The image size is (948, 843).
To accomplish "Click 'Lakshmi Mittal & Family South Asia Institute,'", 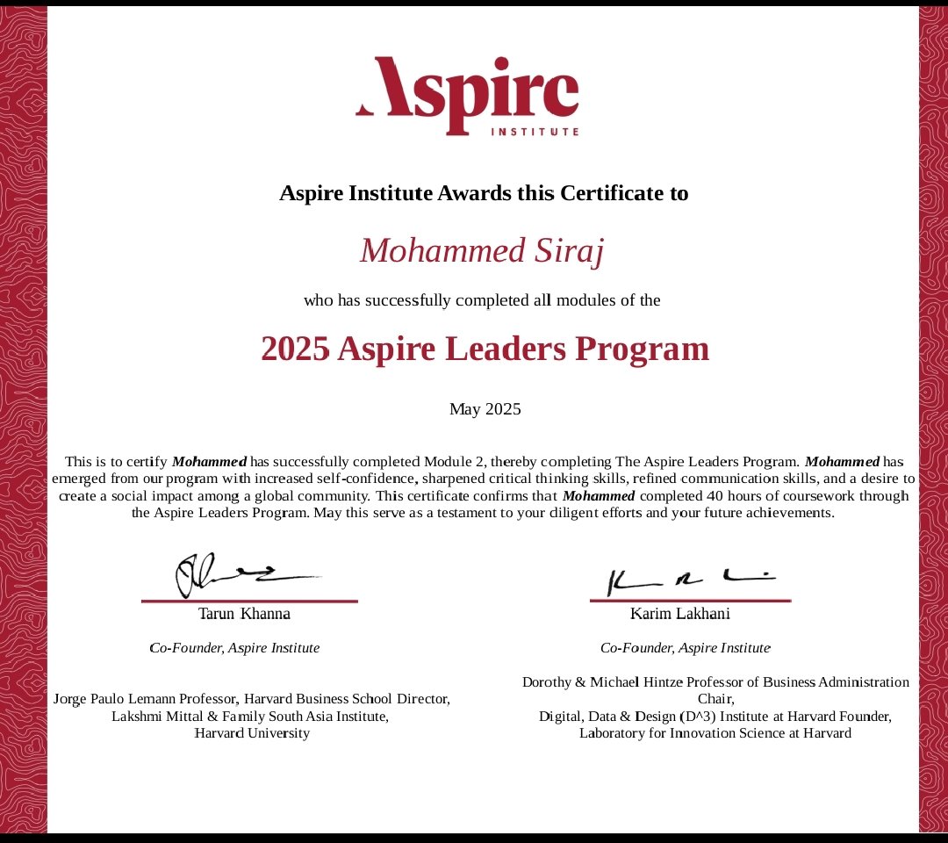I will tap(250, 716).
